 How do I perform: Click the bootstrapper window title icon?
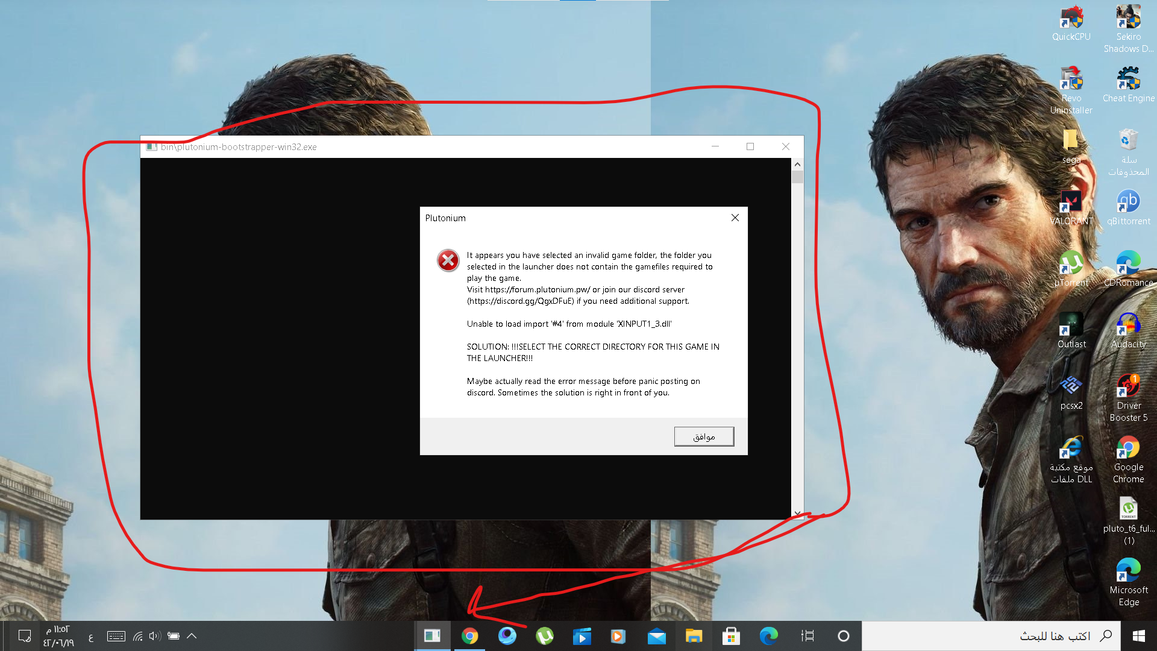[151, 146]
